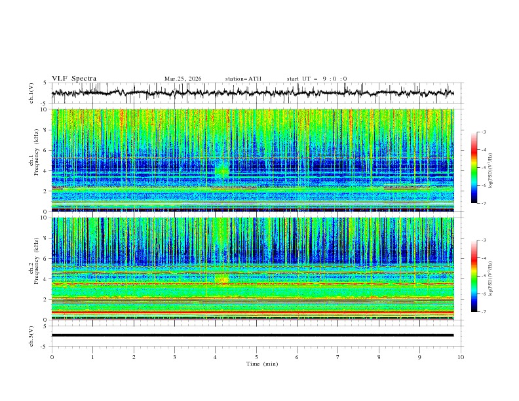
Task: Click the 10 minute tick label
Action: coord(461,356)
